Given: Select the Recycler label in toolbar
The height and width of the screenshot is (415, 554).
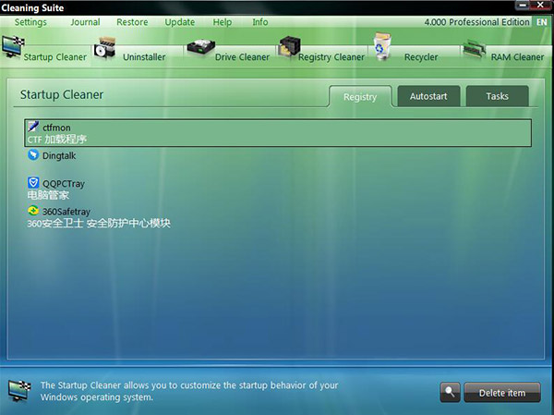Looking at the screenshot, I should tap(421, 57).
